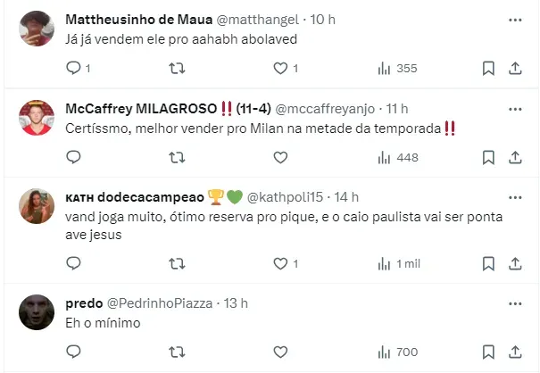Open more options on McCaffrey's tweet

(x=515, y=109)
